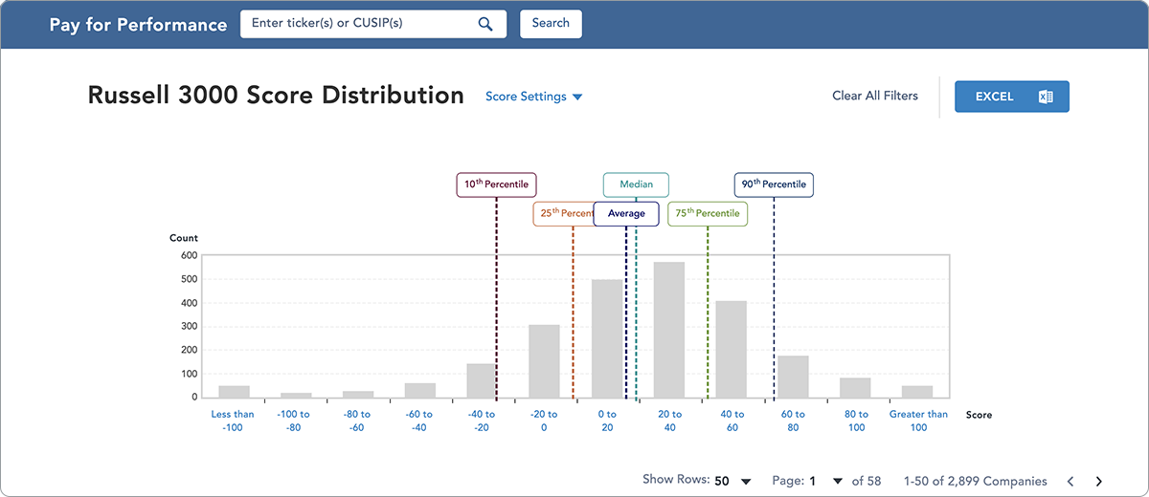1149x497 pixels.
Task: Filter by '-100 to -80' axis label
Action: (294, 421)
